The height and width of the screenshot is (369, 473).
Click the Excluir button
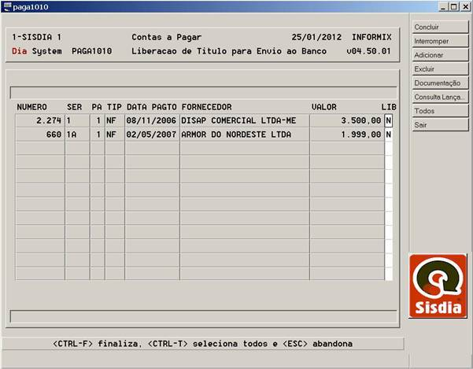tap(440, 69)
